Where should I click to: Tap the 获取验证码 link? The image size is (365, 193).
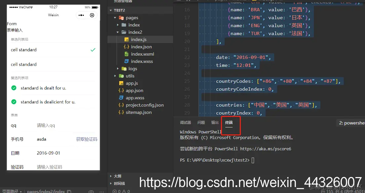click(x=87, y=139)
